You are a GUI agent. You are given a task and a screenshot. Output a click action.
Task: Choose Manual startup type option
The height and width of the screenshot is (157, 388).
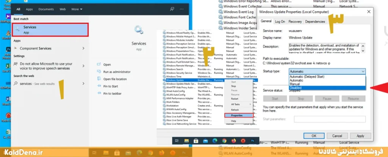click(x=327, y=84)
